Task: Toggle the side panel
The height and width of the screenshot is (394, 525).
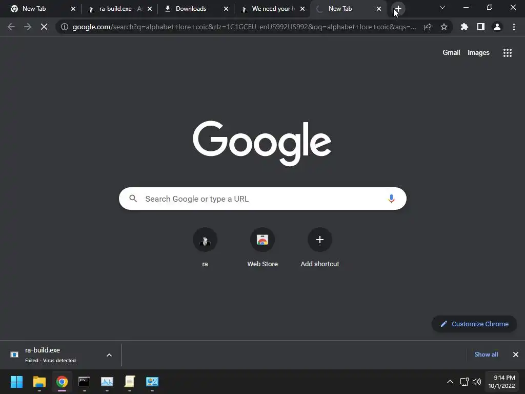Action: [481, 27]
